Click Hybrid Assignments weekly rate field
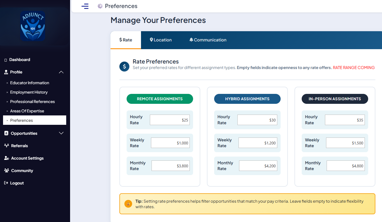The width and height of the screenshot is (382, 222). pos(258,143)
